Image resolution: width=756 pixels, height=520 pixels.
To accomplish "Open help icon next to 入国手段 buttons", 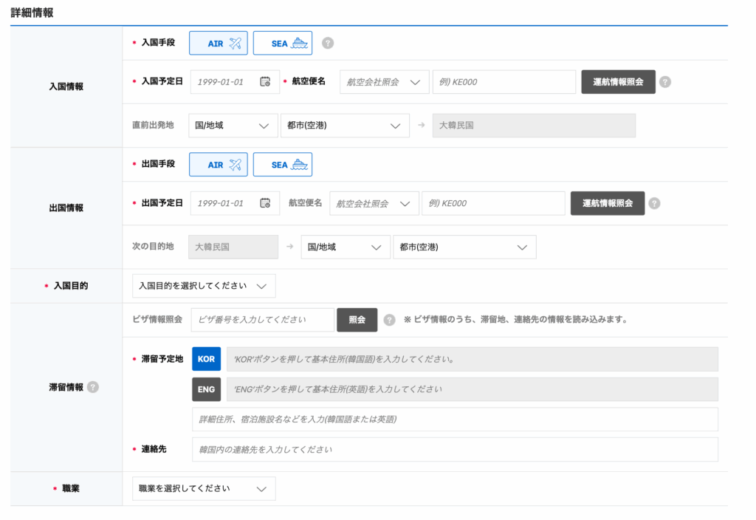I will coord(328,43).
